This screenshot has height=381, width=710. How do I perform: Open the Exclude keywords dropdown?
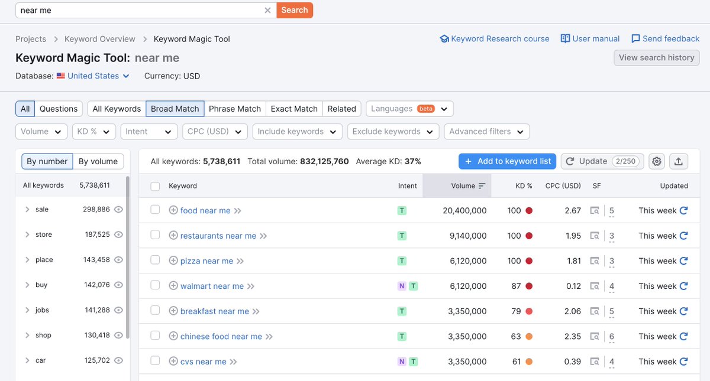pos(393,131)
